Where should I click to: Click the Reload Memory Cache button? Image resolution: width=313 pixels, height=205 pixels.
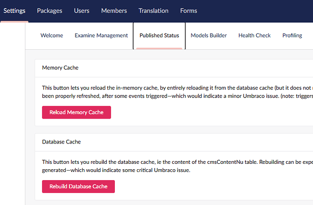tap(77, 112)
